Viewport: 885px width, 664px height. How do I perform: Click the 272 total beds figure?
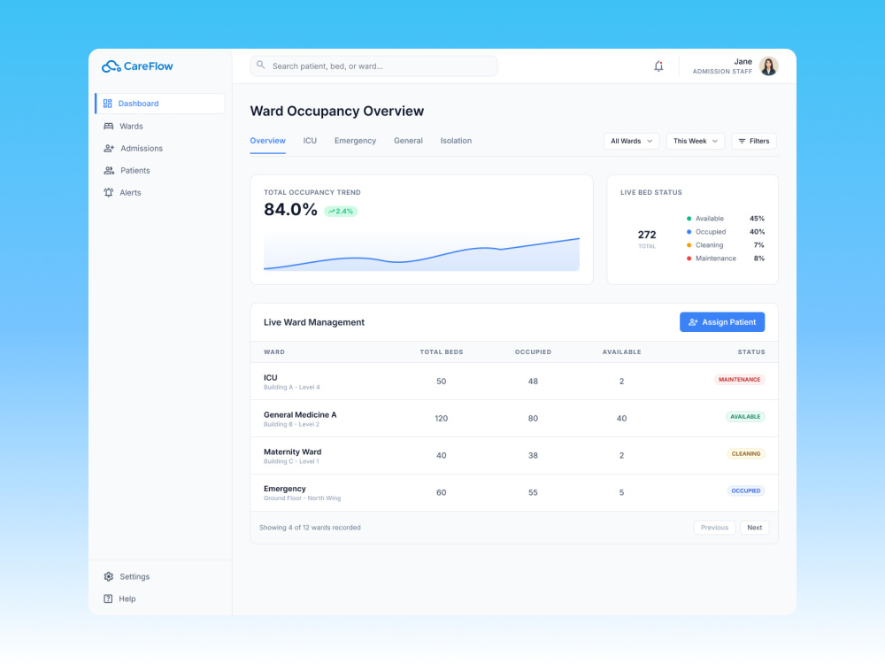pos(647,235)
